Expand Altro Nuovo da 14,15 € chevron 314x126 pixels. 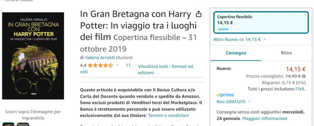265,39
